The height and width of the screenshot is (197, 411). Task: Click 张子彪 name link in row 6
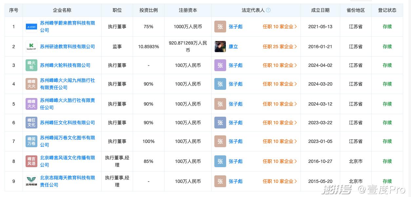236,123
